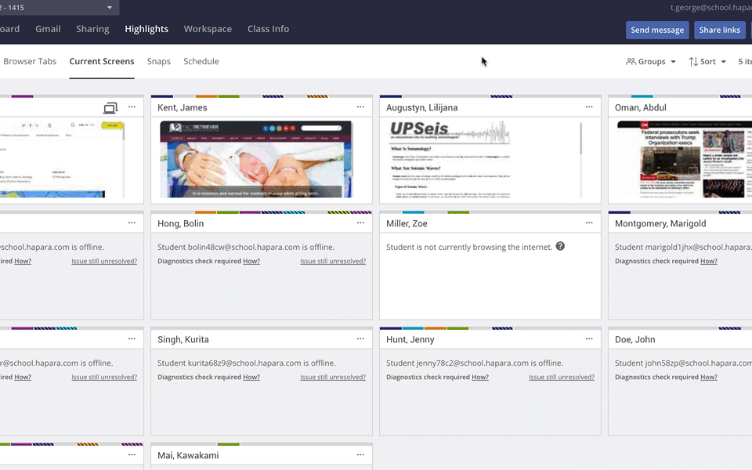Viewport: 752px width, 470px height.
Task: Click the Doe, John student name
Action: coord(634,339)
